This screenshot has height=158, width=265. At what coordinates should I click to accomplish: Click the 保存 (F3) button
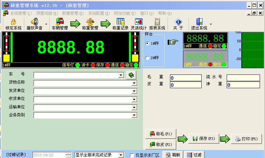[204, 139]
